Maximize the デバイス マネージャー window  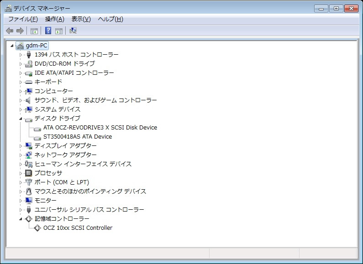(336, 8)
